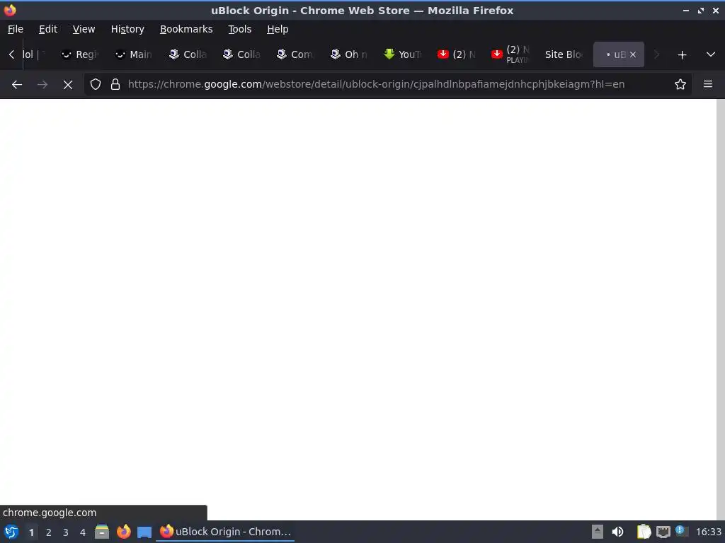Open the clipboard manager tray icon
Image resolution: width=725 pixels, height=543 pixels.
click(644, 532)
